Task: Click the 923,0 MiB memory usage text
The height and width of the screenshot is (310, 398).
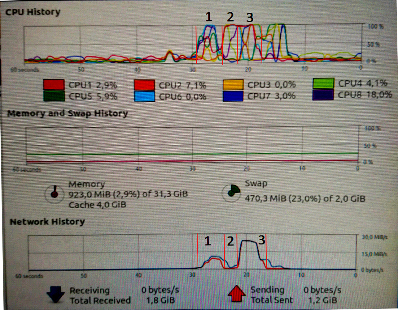Action: click(x=128, y=194)
